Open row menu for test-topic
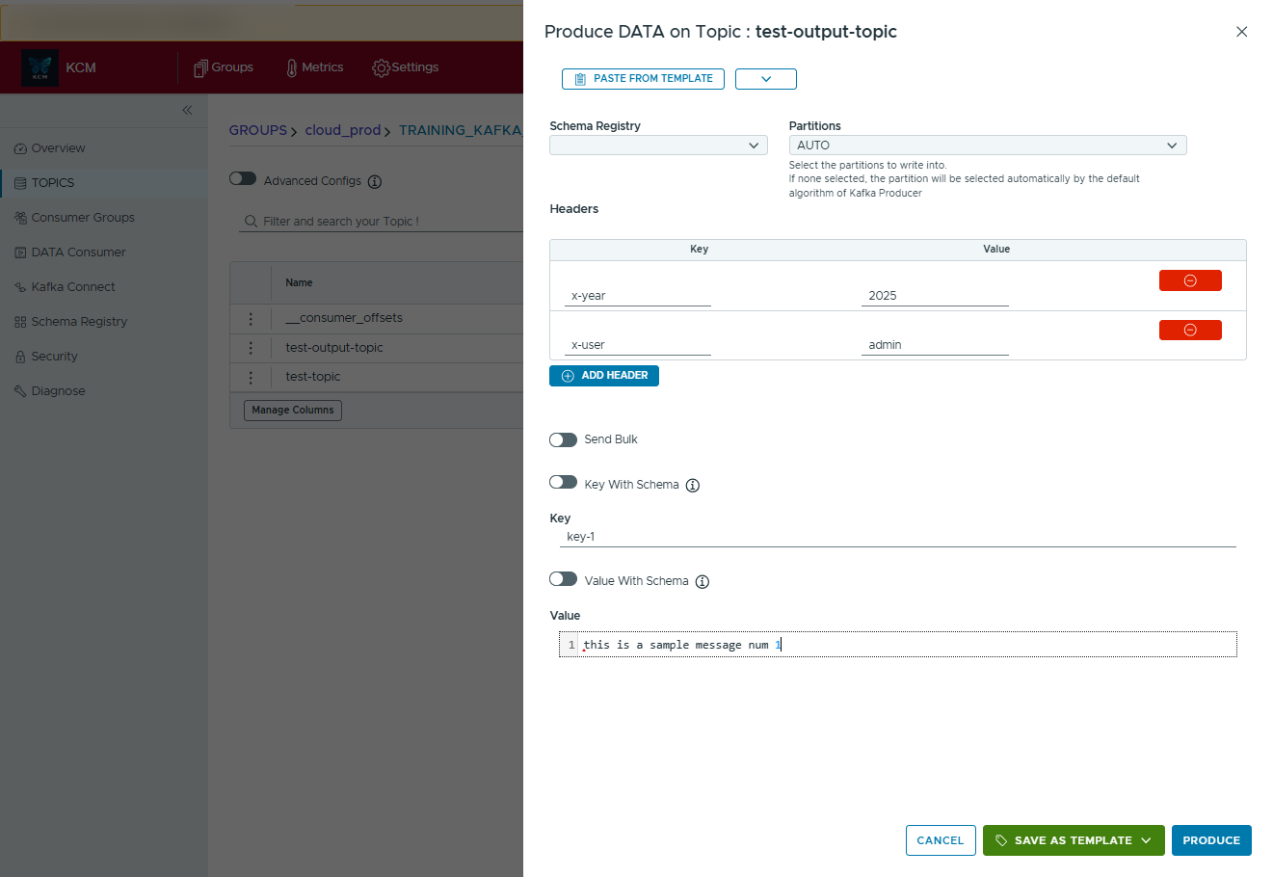This screenshot has height=877, width=1273. [251, 378]
